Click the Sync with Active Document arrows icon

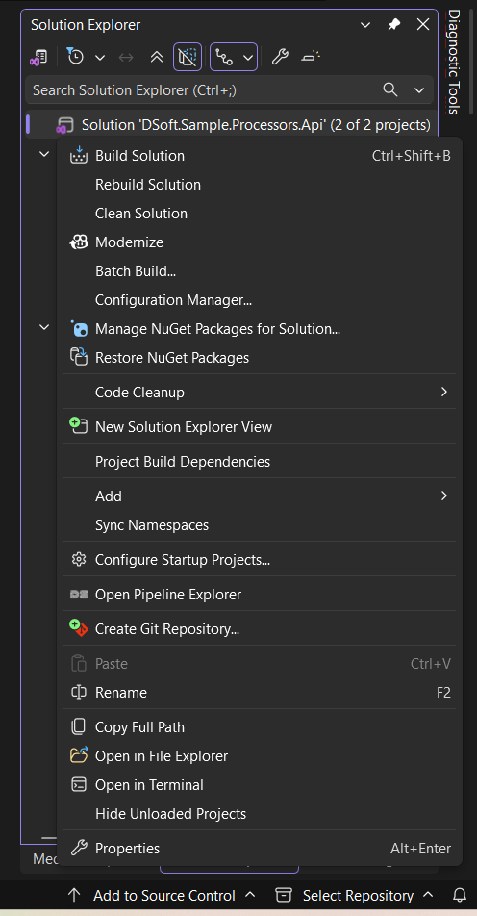(126, 58)
